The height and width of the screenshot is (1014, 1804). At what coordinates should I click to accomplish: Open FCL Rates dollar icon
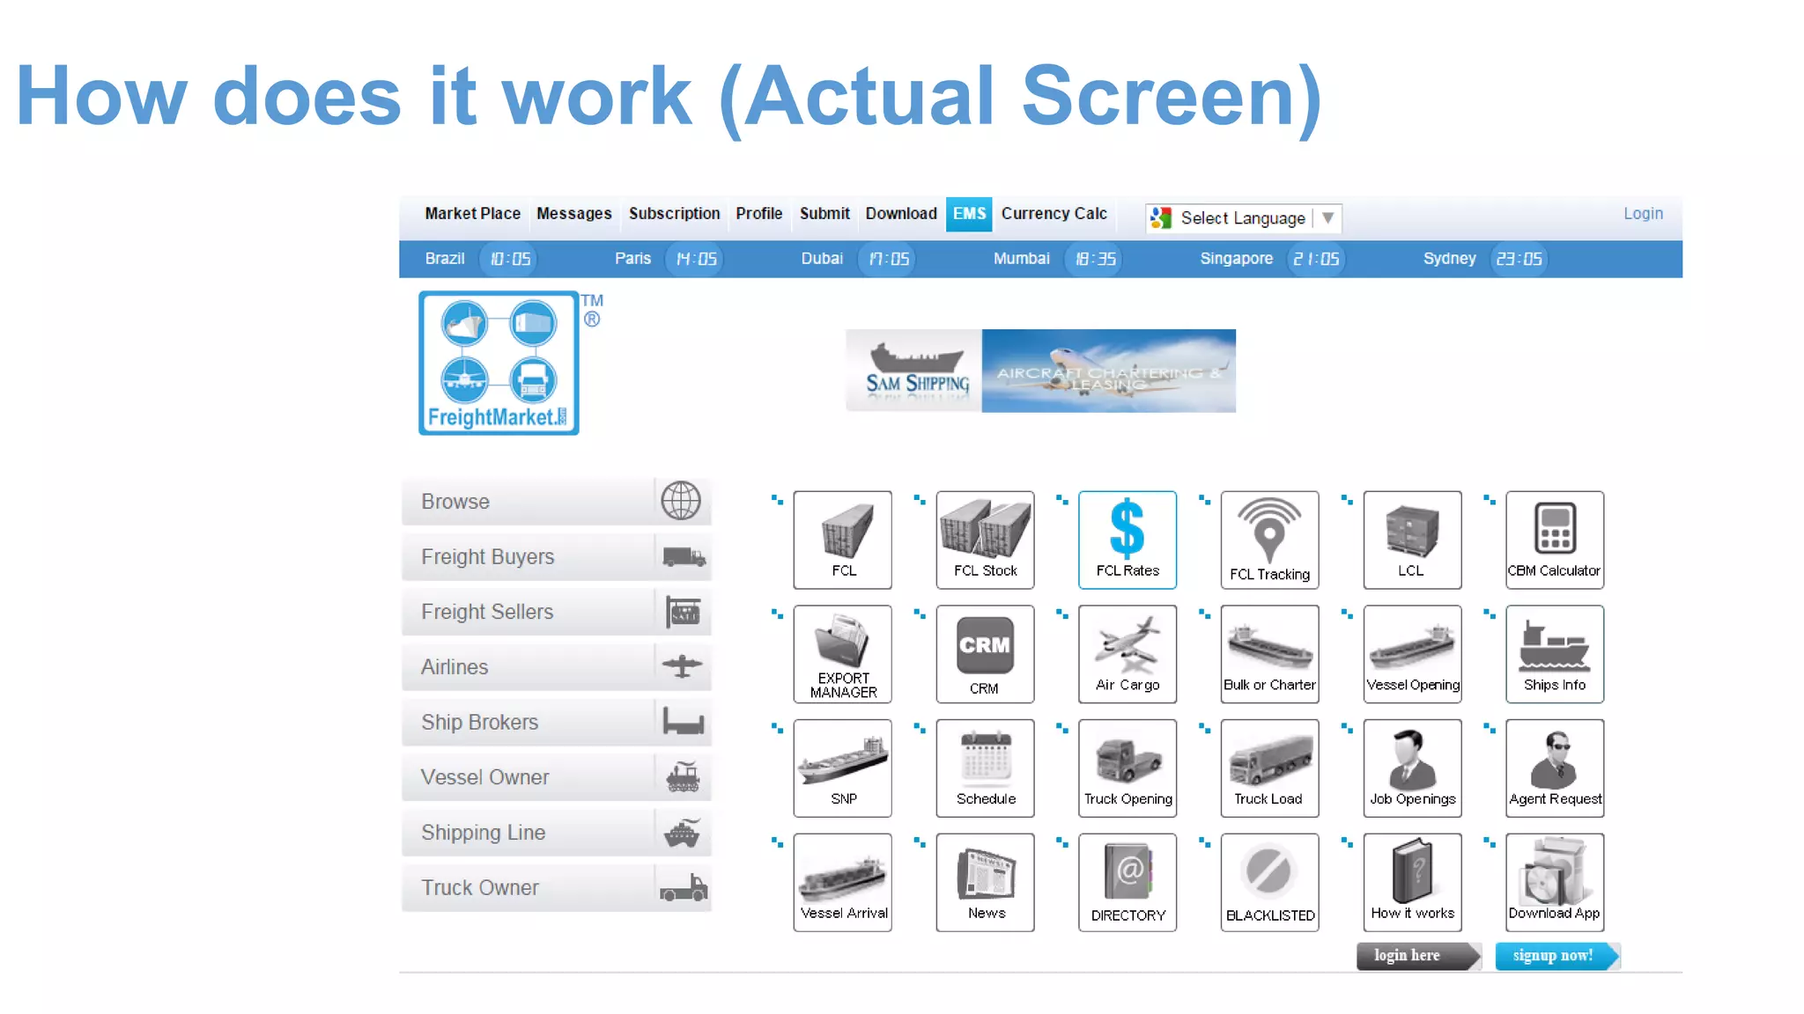(1127, 540)
